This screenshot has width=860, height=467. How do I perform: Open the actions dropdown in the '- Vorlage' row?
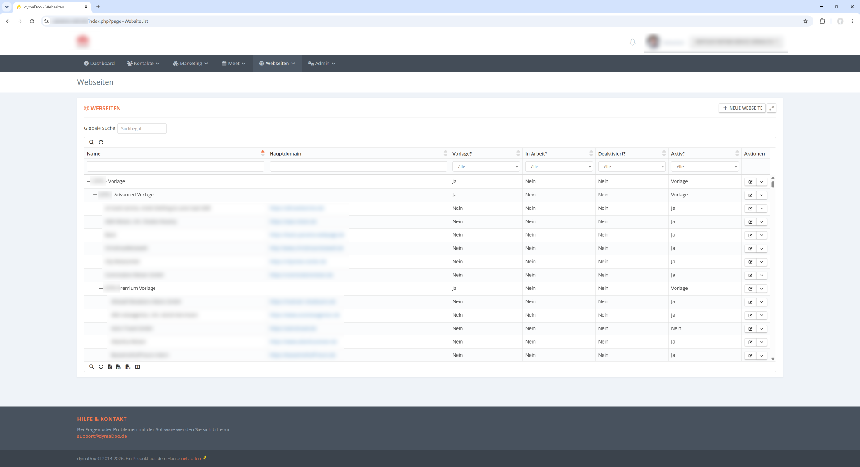pyautogui.click(x=761, y=182)
